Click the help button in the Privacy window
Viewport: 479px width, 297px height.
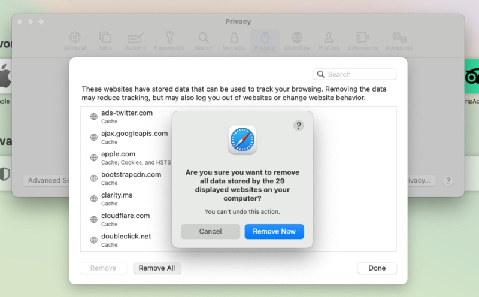tap(448, 181)
